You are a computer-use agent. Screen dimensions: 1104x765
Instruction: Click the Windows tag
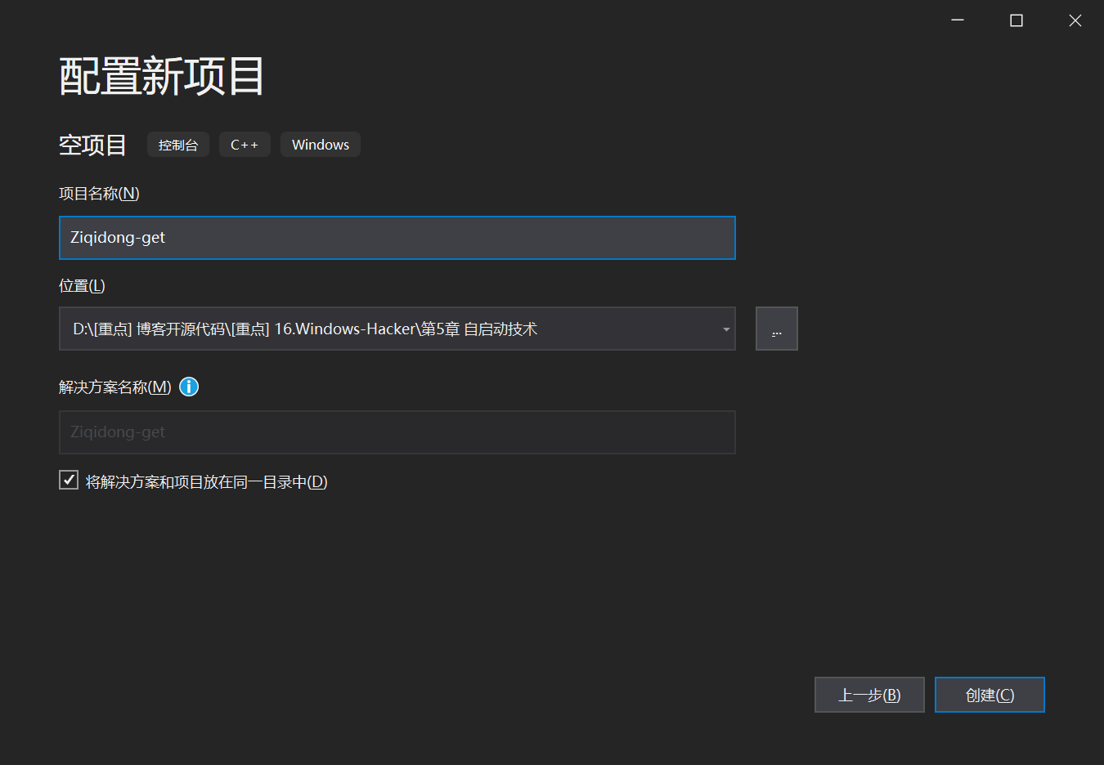[x=321, y=145]
